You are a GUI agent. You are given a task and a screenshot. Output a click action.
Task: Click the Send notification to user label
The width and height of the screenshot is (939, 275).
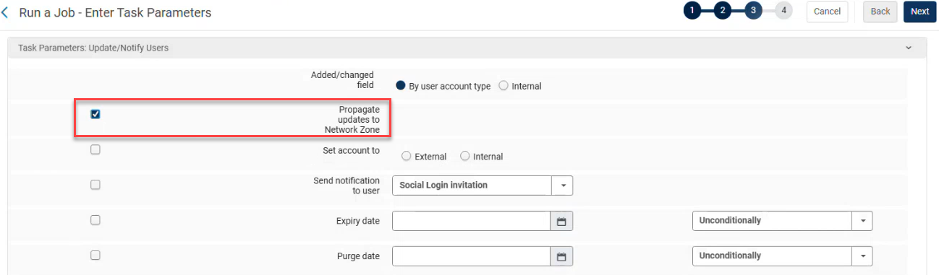pyautogui.click(x=347, y=185)
